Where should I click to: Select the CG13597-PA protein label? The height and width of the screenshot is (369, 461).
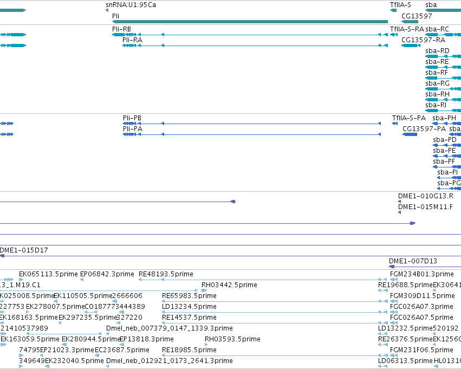(424, 129)
